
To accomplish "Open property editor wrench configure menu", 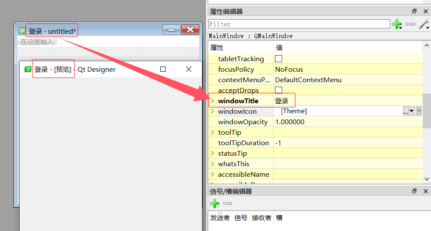I will [424, 24].
